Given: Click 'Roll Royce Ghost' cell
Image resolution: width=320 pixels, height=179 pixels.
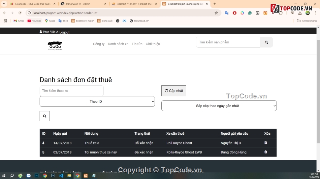Looking at the screenshot, I should pyautogui.click(x=179, y=143).
